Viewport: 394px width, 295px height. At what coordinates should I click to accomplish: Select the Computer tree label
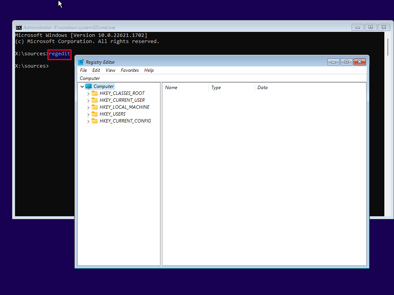tap(104, 86)
